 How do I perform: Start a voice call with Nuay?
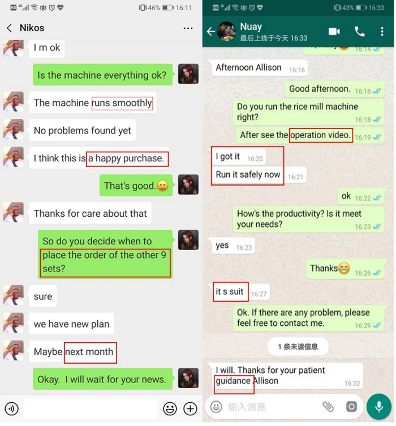point(360,32)
